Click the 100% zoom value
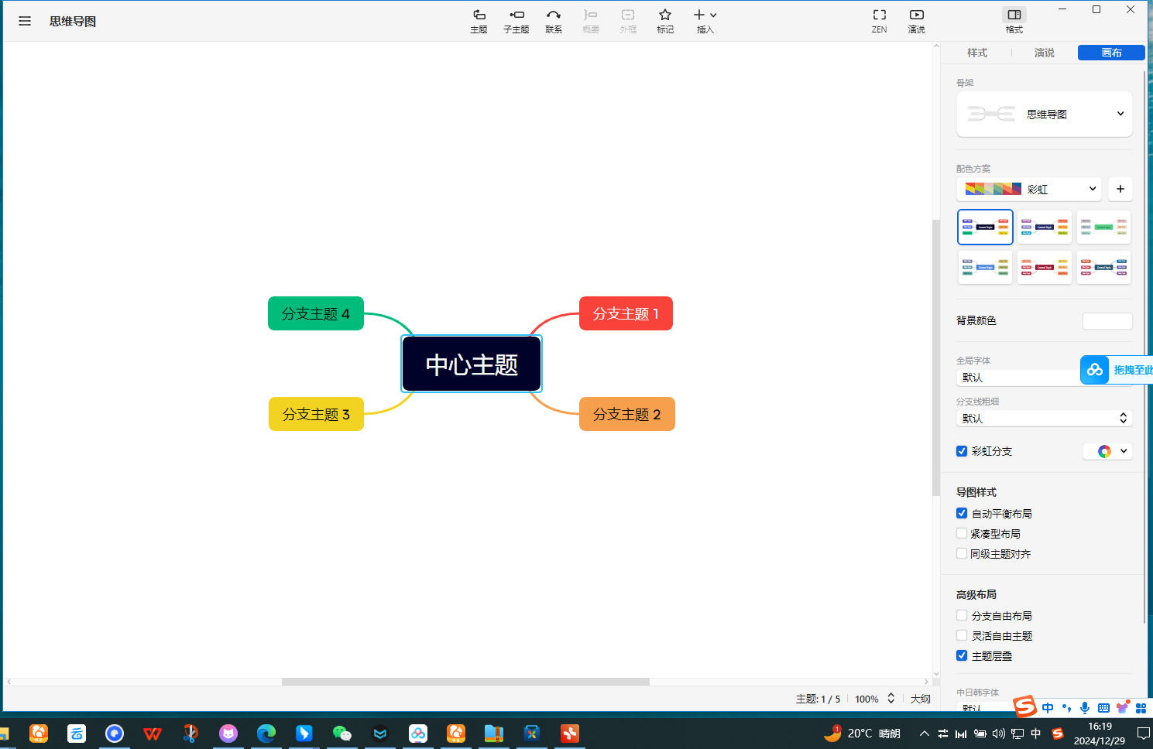Viewport: 1153px width, 749px height. [866, 699]
